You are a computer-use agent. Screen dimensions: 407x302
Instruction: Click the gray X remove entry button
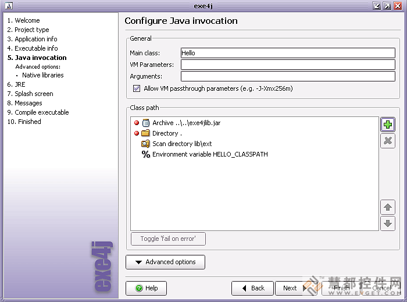(388, 141)
